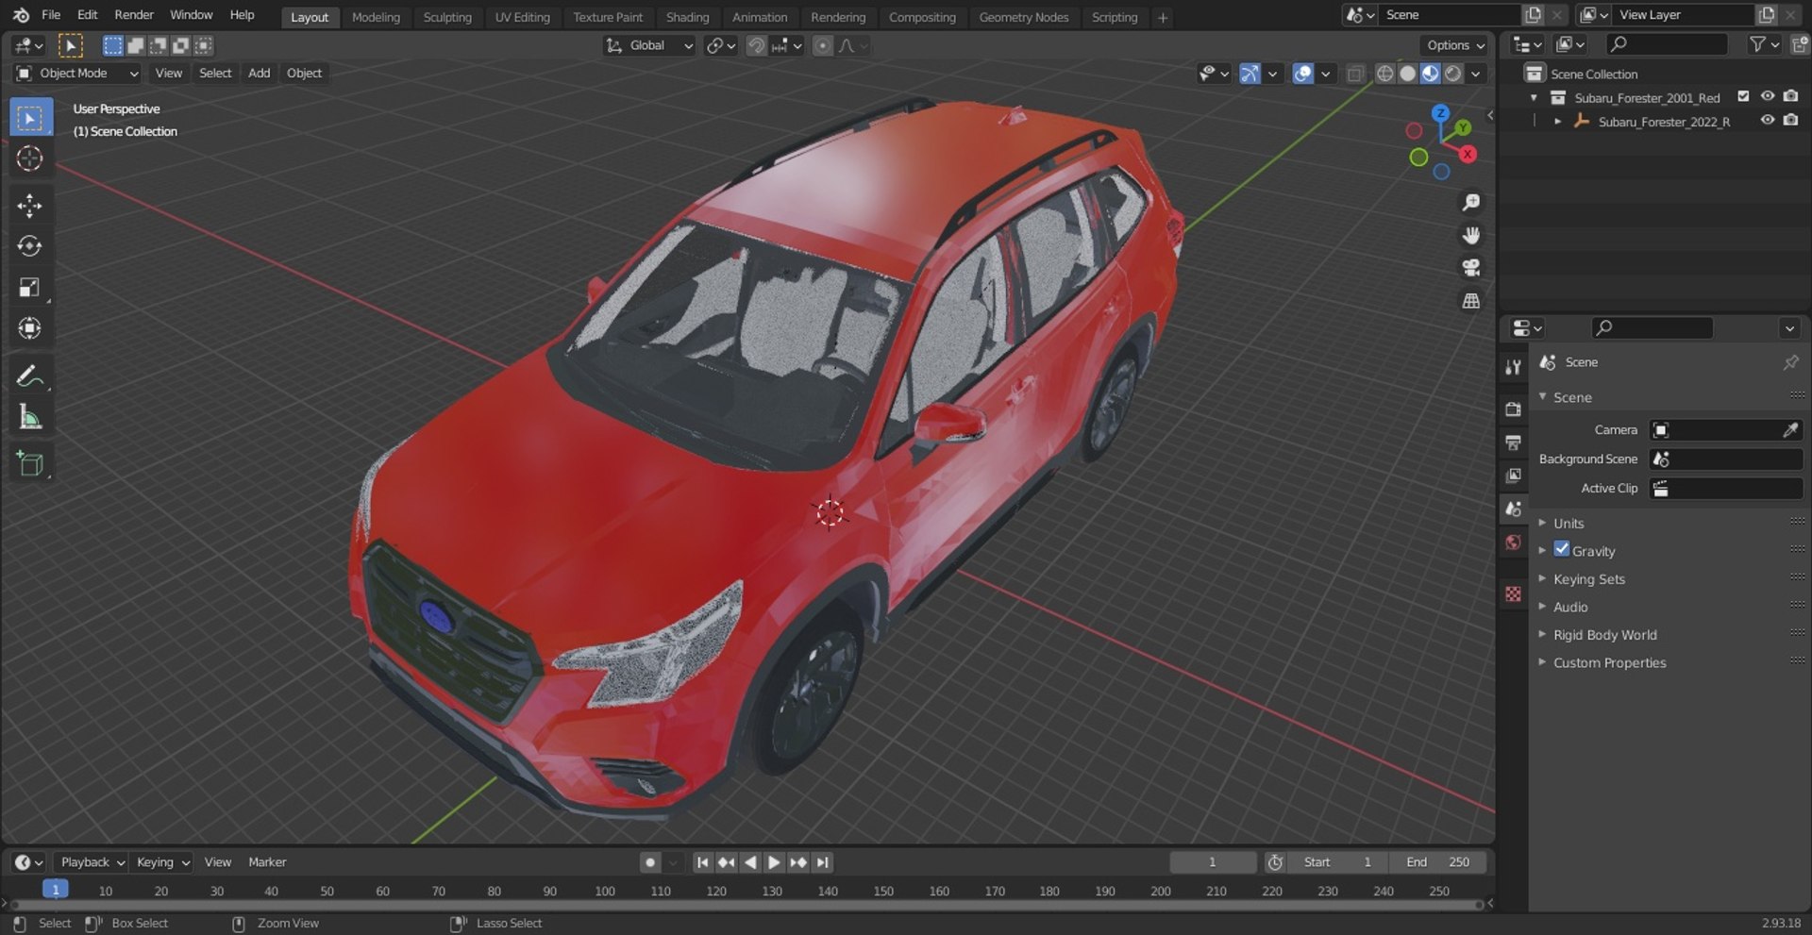The width and height of the screenshot is (1812, 935).
Task: Open the Playback dropdown
Action: point(92,862)
